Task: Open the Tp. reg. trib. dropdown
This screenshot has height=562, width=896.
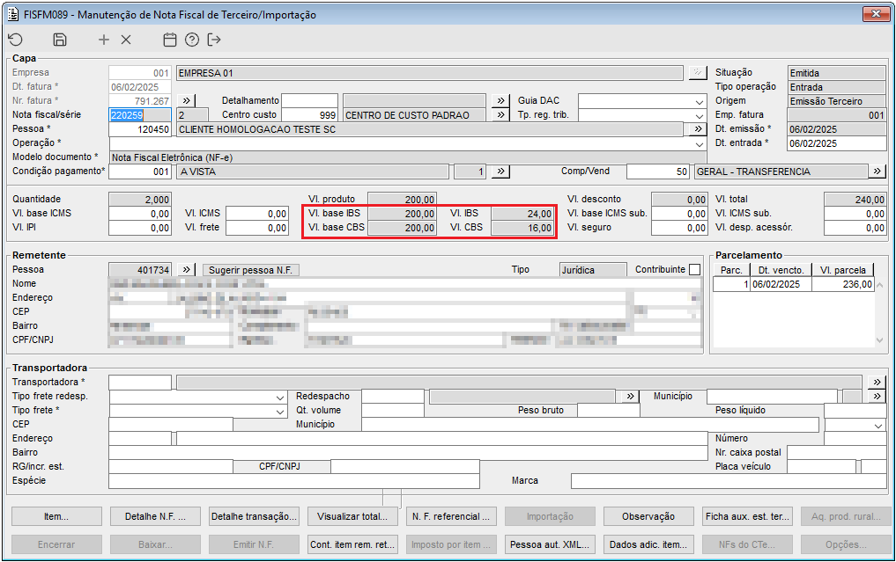Action: [x=700, y=115]
